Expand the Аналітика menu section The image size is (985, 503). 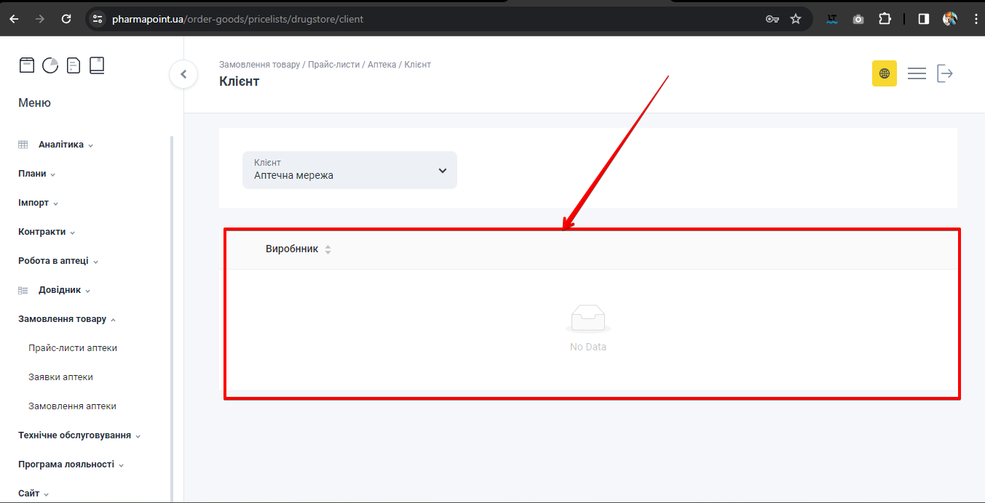click(61, 145)
